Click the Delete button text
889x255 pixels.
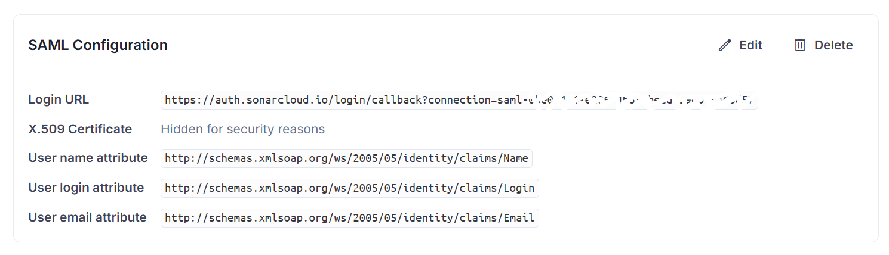pos(833,45)
